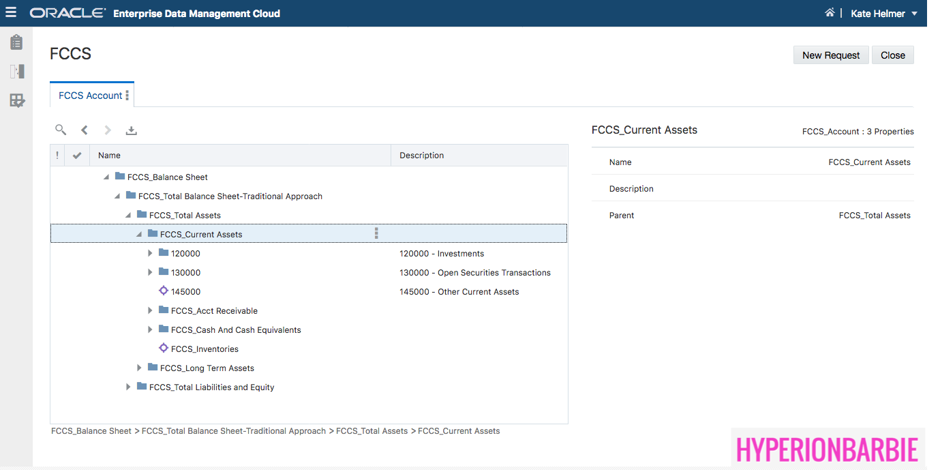The height and width of the screenshot is (470, 940).
Task: Expand FCCS_Total Liabilities and Equity node
Action: 129,387
